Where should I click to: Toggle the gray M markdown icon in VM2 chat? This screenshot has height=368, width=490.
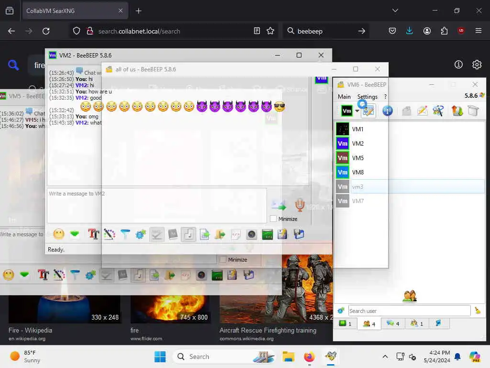[173, 234]
